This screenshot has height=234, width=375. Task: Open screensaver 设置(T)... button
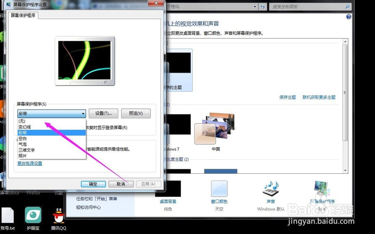point(103,113)
